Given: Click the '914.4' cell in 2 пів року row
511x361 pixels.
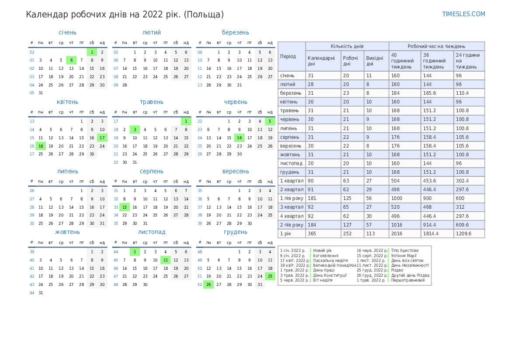Looking at the screenshot, I should (x=437, y=225).
